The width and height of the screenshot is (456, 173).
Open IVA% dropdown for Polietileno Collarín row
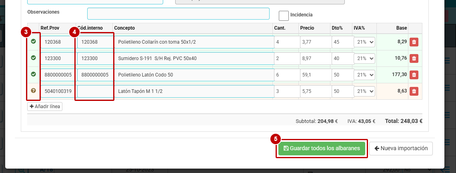click(x=364, y=42)
